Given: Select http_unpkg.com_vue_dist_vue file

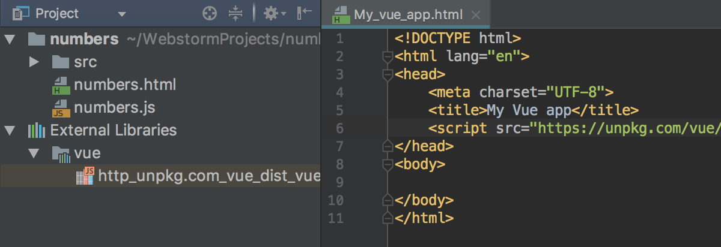Looking at the screenshot, I should [x=160, y=176].
